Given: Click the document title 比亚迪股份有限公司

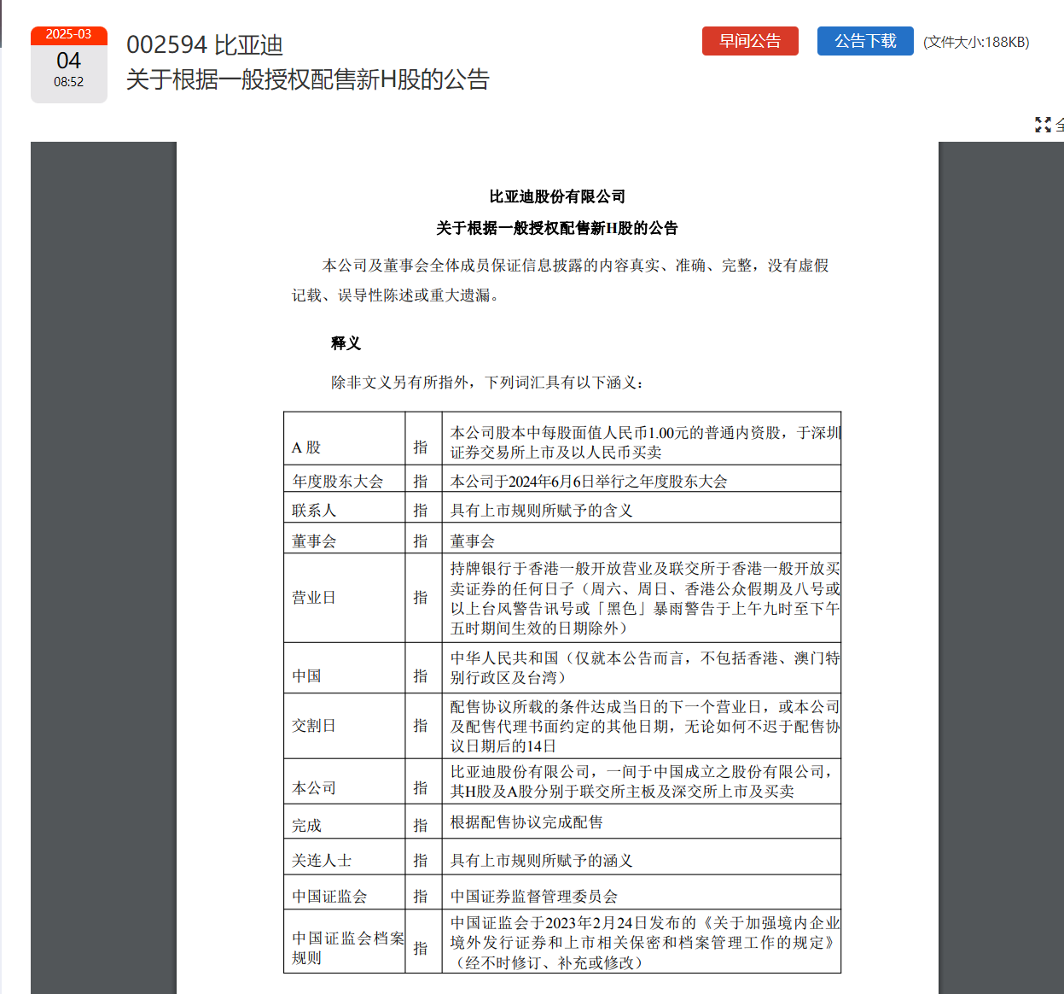Looking at the screenshot, I should (557, 196).
